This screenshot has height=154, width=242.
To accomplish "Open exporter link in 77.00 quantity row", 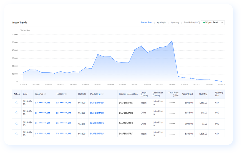I will pyautogui.click(x=64, y=123).
